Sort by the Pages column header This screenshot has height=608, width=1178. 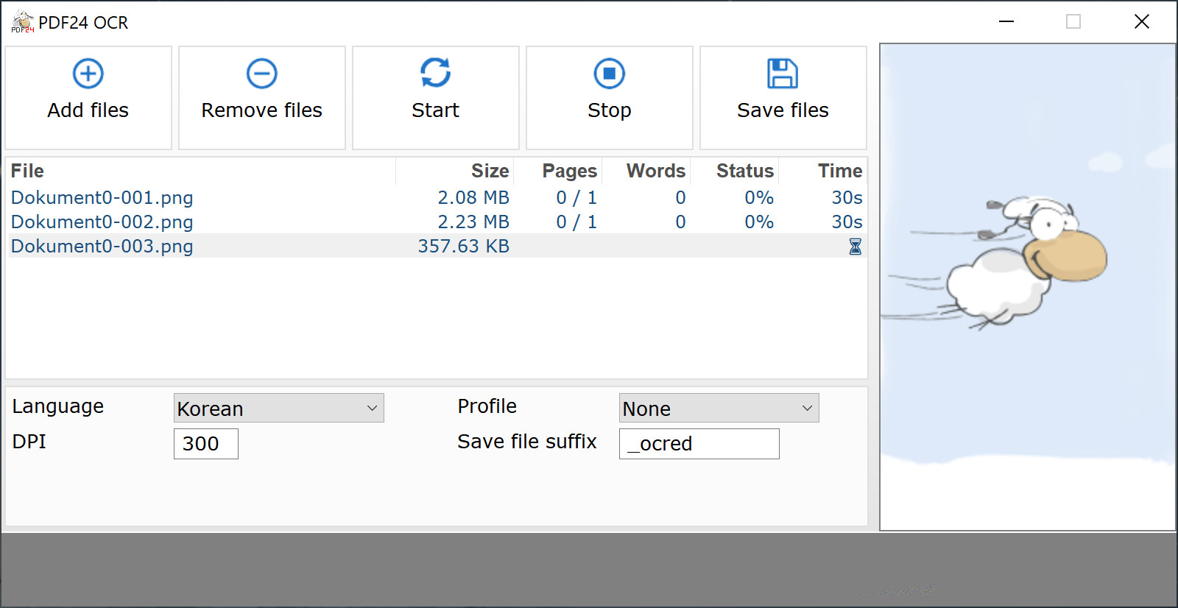click(x=558, y=171)
